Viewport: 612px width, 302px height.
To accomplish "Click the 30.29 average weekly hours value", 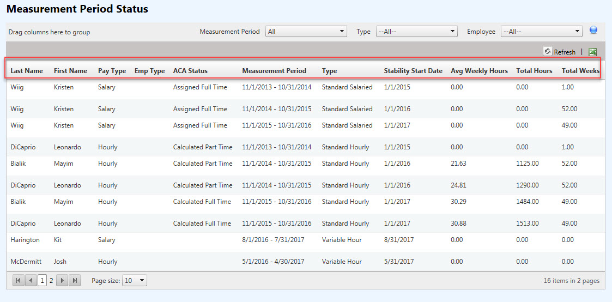I will pyautogui.click(x=458, y=202).
